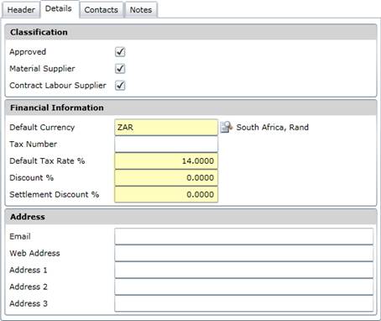Click the Address 2 input field
Image resolution: width=381 pixels, height=321 pixels.
point(244,287)
